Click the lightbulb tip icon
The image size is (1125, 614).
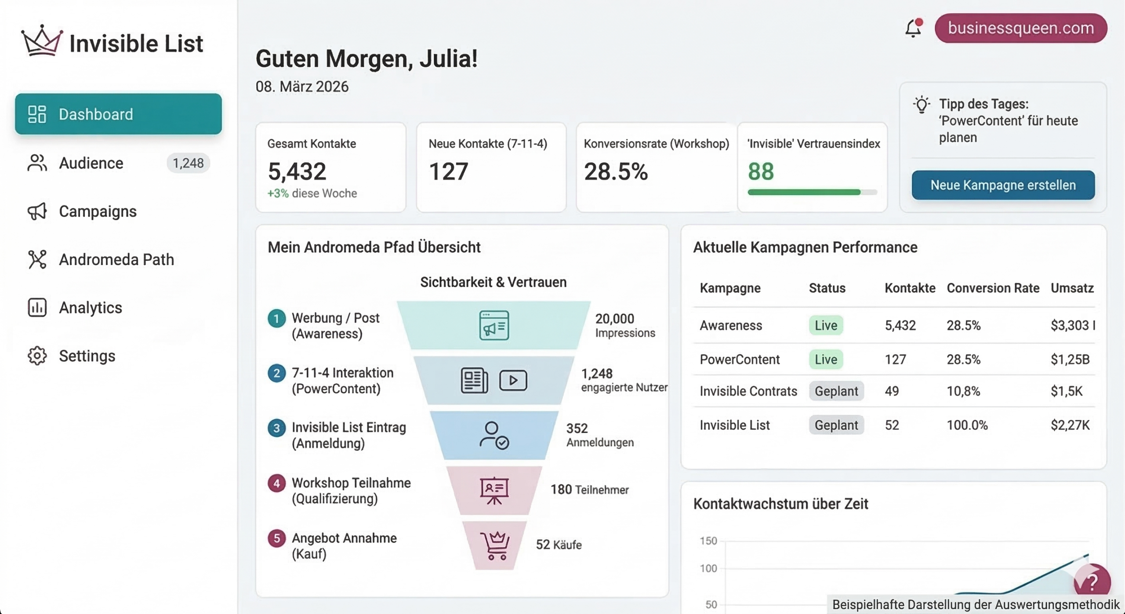click(921, 105)
